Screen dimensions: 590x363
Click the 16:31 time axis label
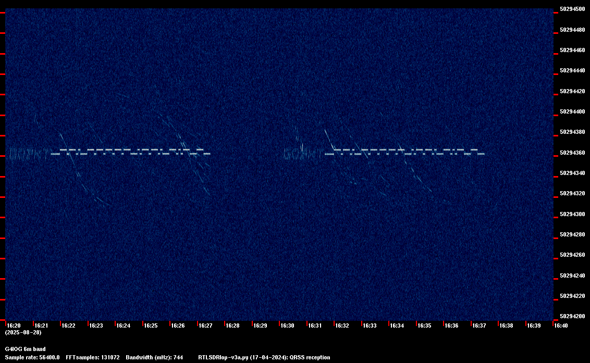pyautogui.click(x=315, y=326)
